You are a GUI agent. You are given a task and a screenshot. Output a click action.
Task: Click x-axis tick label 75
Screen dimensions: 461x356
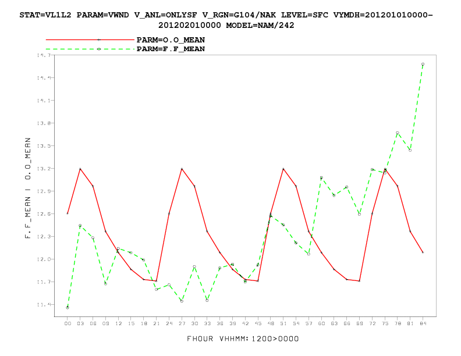(x=385, y=323)
